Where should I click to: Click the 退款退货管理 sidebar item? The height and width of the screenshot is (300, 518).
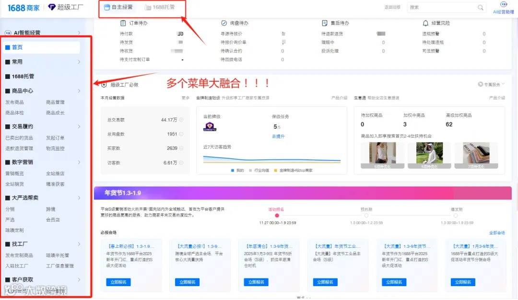(19, 148)
